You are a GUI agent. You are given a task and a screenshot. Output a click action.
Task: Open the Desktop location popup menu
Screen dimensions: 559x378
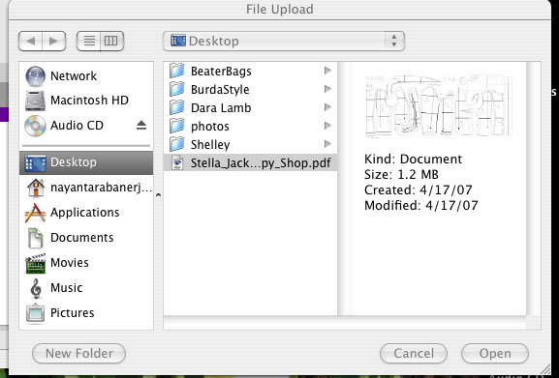pyautogui.click(x=284, y=41)
